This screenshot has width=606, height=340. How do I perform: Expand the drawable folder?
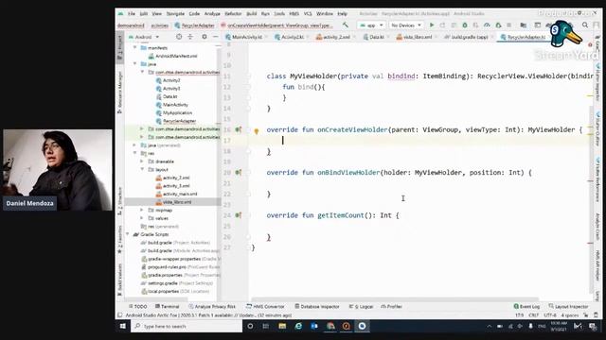[x=142, y=161]
